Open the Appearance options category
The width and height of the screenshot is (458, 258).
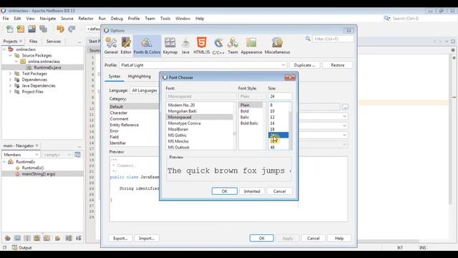(x=251, y=46)
